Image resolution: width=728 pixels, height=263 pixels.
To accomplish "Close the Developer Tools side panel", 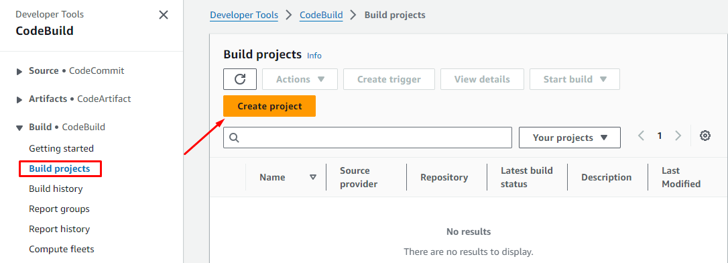I will [x=164, y=15].
